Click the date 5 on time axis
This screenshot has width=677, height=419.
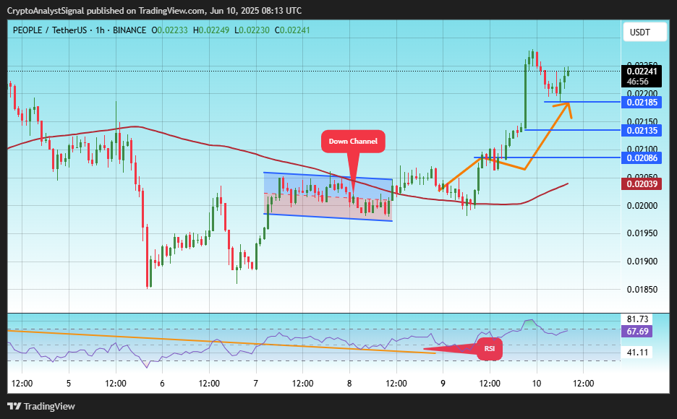69,383
